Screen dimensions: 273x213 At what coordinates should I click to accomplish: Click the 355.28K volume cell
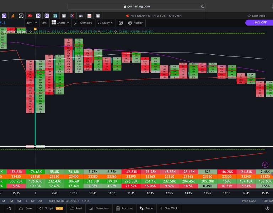click(16, 181)
